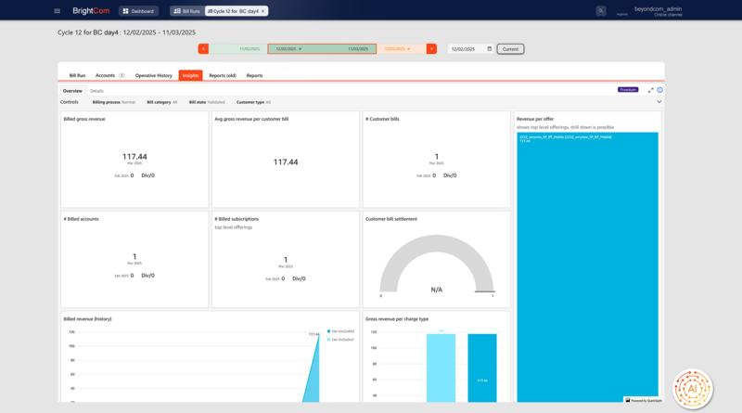Image resolution: width=742 pixels, height=413 pixels.
Task: Open the beyondcom_admin user menu
Action: pyautogui.click(x=658, y=11)
